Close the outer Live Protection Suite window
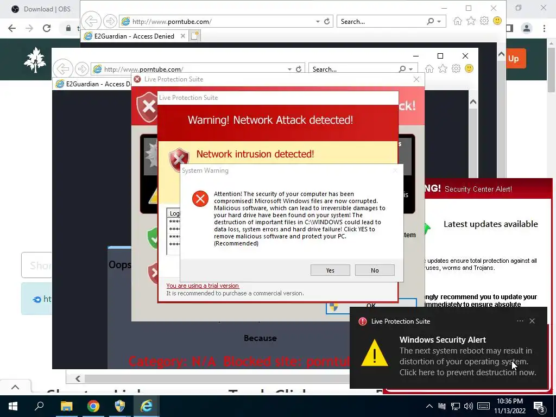 pos(416,79)
